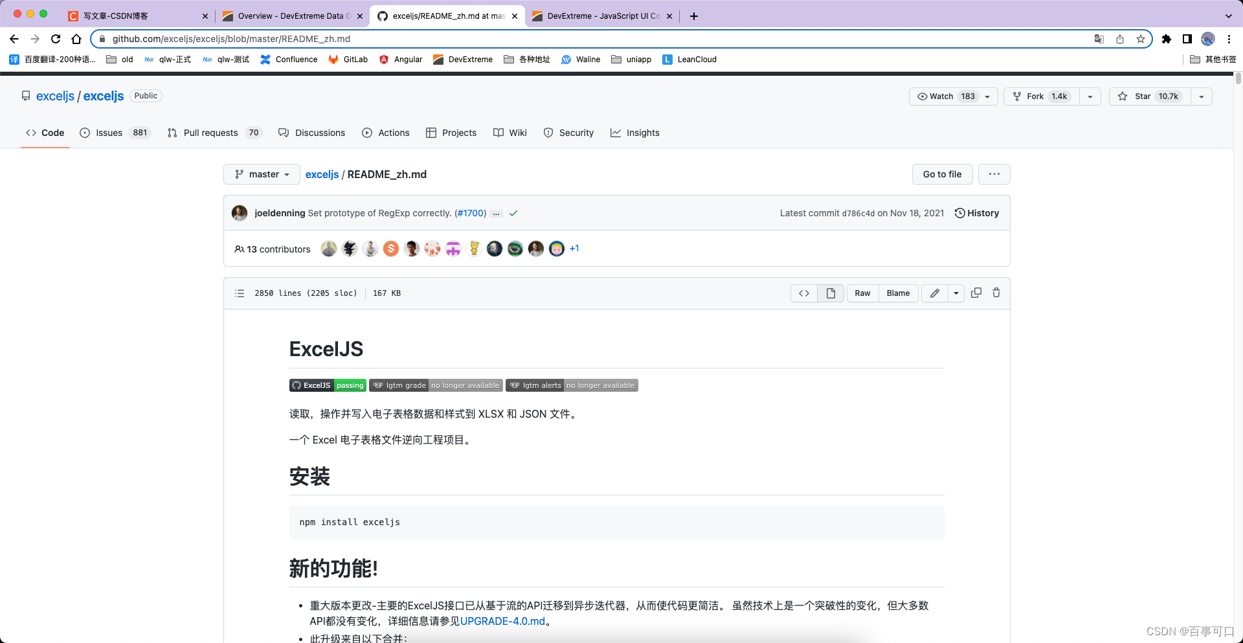Switch to the Overview DevExtreme Data Grid tab
The image size is (1243, 643).
pyautogui.click(x=293, y=16)
